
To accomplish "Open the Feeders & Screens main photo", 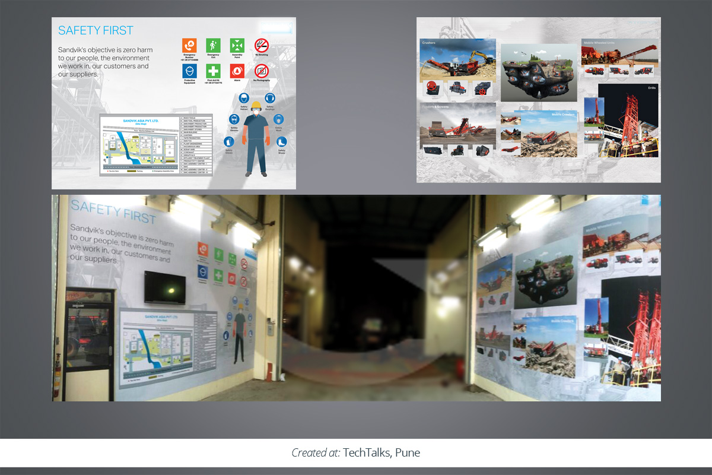I will coord(458,125).
